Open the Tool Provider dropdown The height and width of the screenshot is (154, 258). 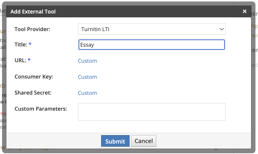click(x=152, y=29)
